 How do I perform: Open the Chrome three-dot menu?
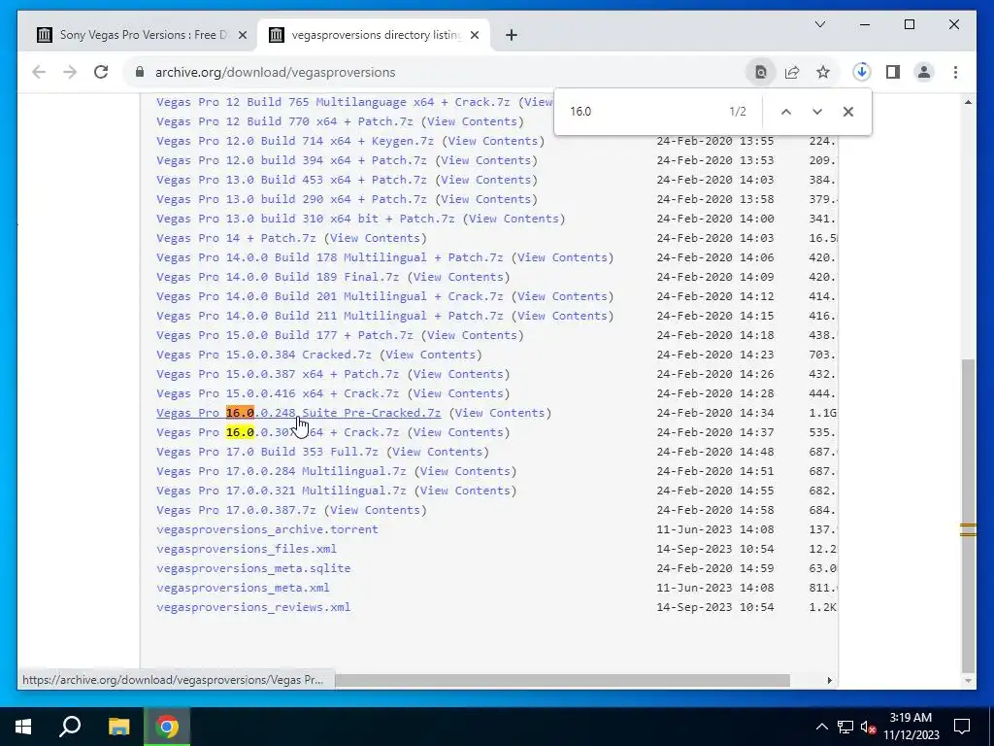(955, 72)
